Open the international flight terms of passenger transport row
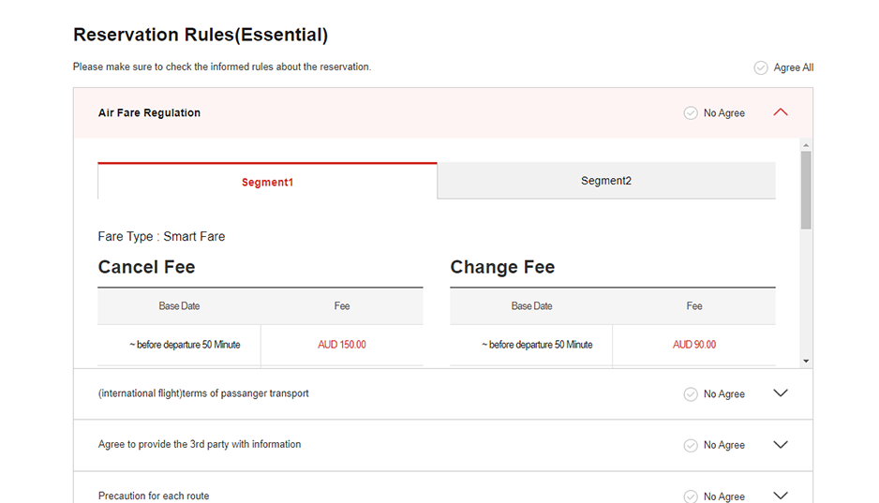 tap(203, 393)
